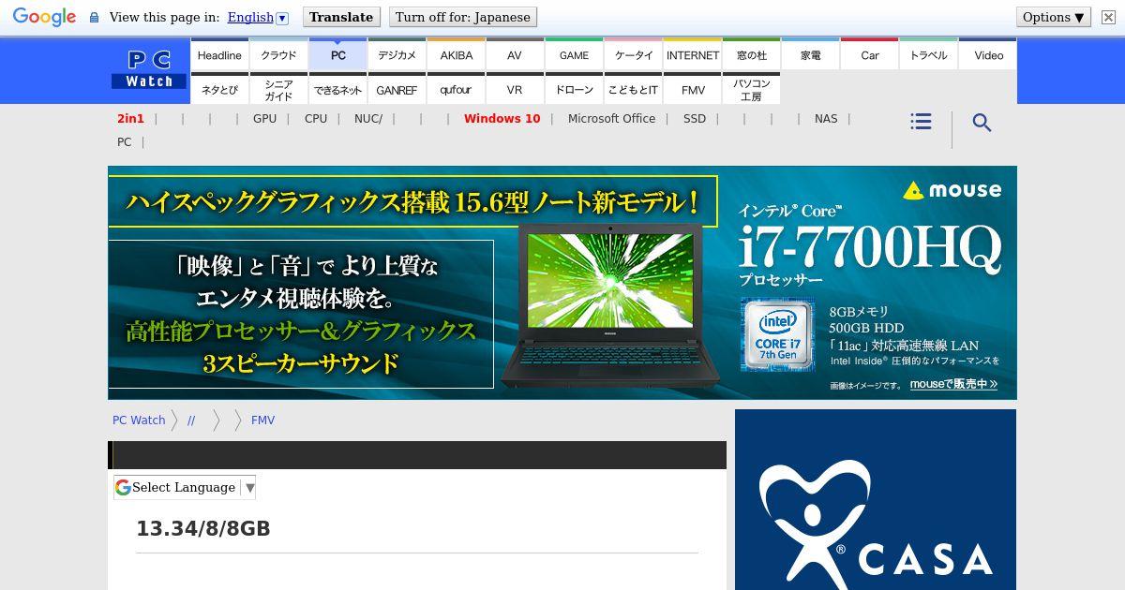The image size is (1125, 590).
Task: Click the CPU topic link
Action: click(316, 118)
